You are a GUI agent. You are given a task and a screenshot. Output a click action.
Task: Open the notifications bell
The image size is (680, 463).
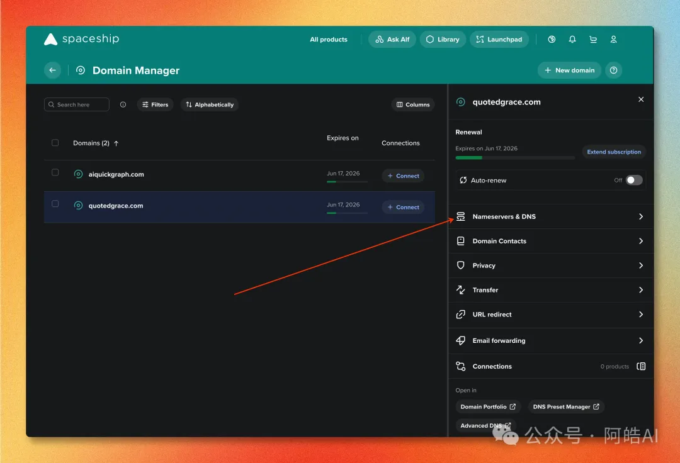[x=572, y=40]
